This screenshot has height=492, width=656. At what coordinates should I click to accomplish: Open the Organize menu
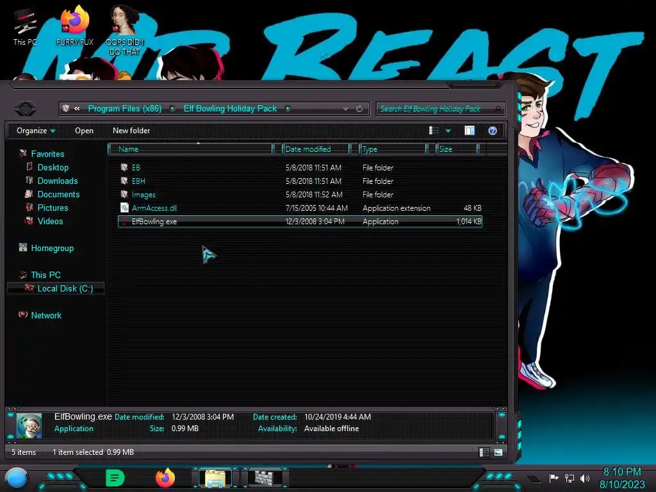[x=36, y=131]
